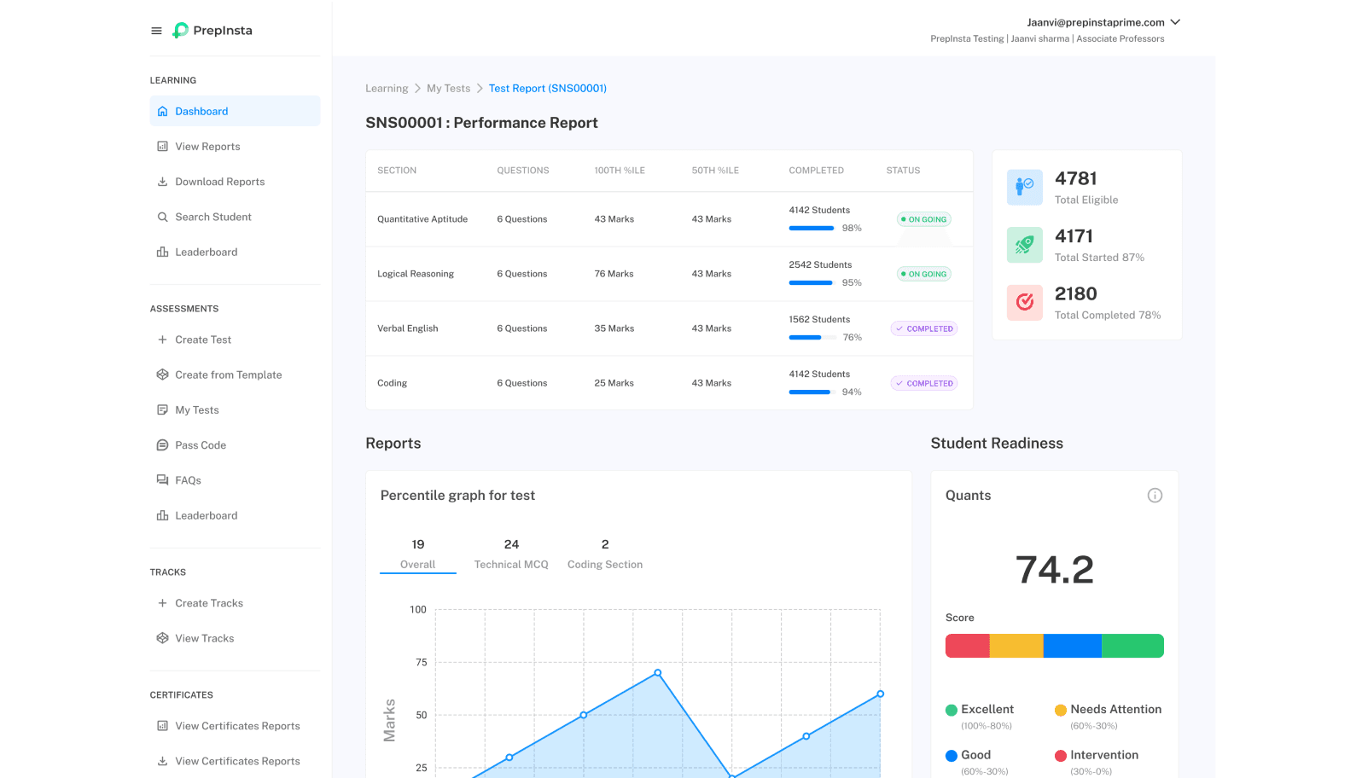This screenshot has height=778, width=1362.
Task: Switch to the Technical MCQ tab
Action: 511,554
